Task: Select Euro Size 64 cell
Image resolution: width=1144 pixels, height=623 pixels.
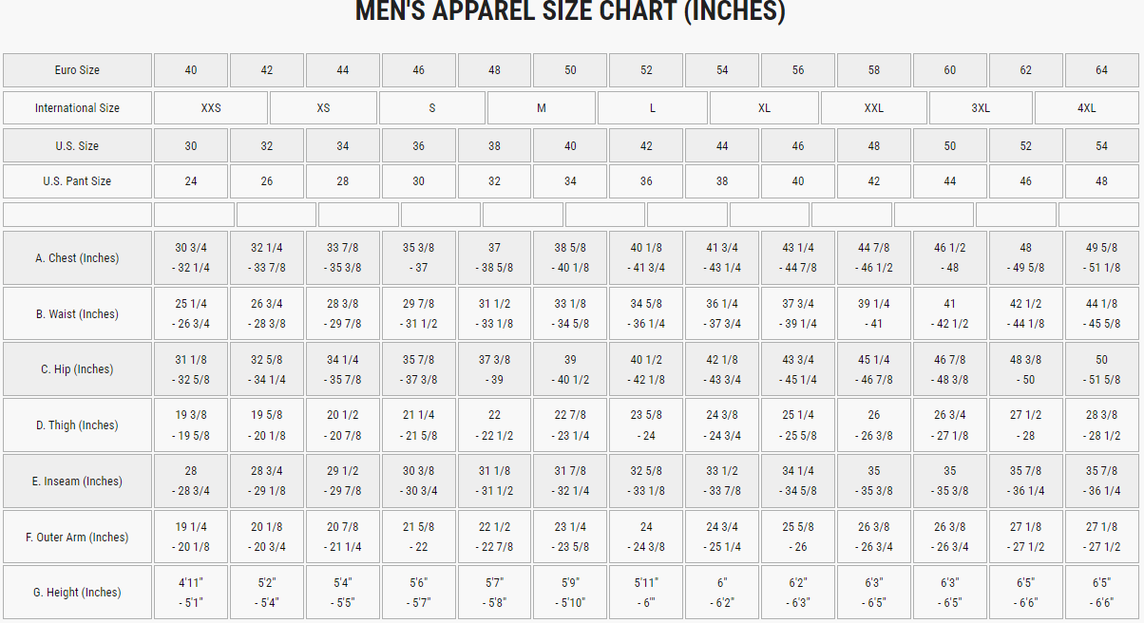Action: click(1101, 70)
